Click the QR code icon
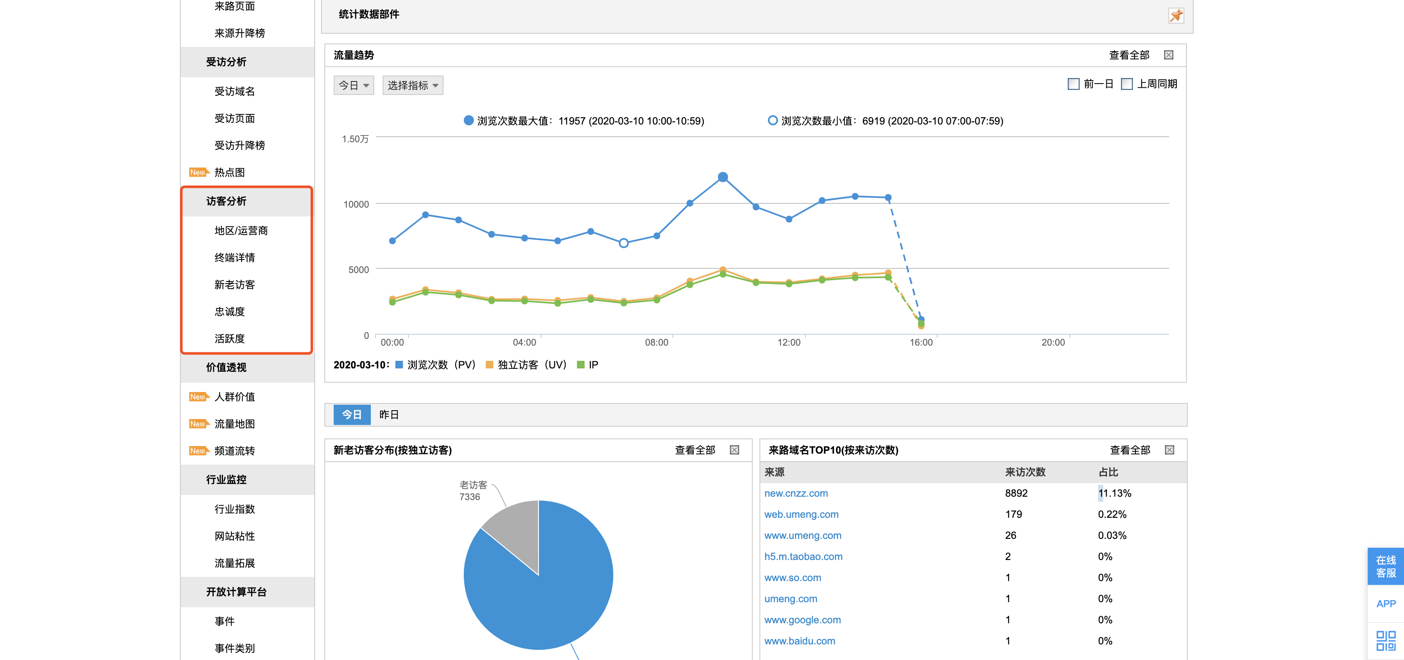This screenshot has height=660, width=1404. pos(1385,641)
